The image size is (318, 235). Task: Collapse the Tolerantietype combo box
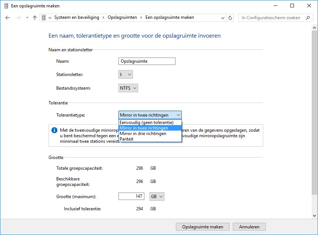[150, 115]
